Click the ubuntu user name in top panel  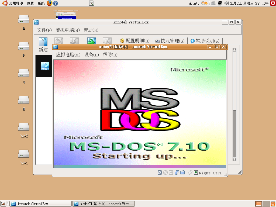tap(194, 3)
